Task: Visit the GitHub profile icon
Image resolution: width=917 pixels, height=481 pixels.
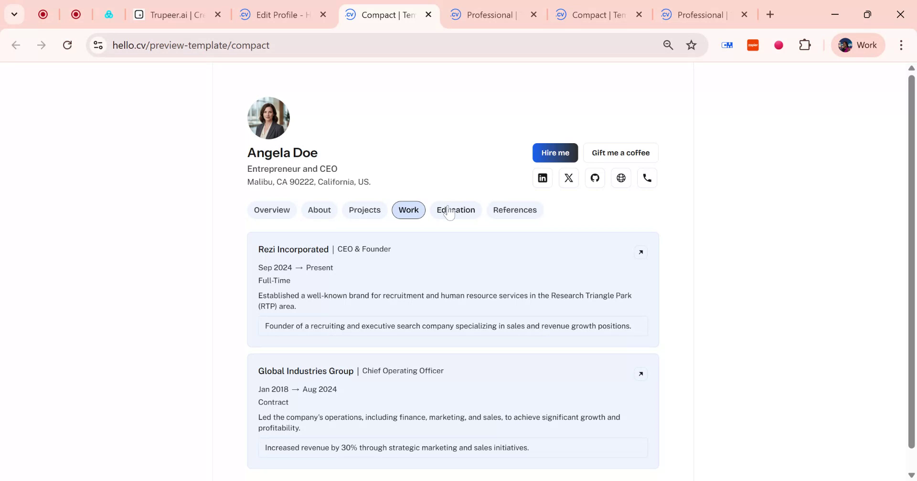Action: pos(595,178)
